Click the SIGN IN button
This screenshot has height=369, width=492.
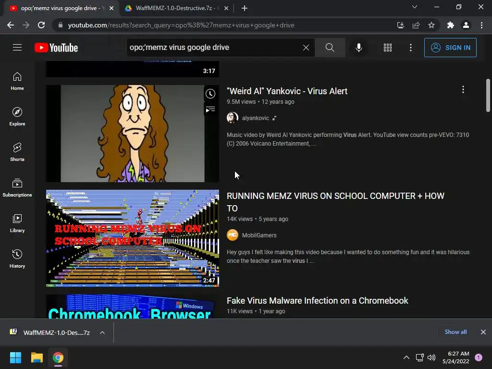pos(450,48)
